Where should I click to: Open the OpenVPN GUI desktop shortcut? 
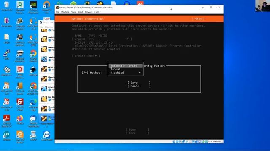coord(47,7)
